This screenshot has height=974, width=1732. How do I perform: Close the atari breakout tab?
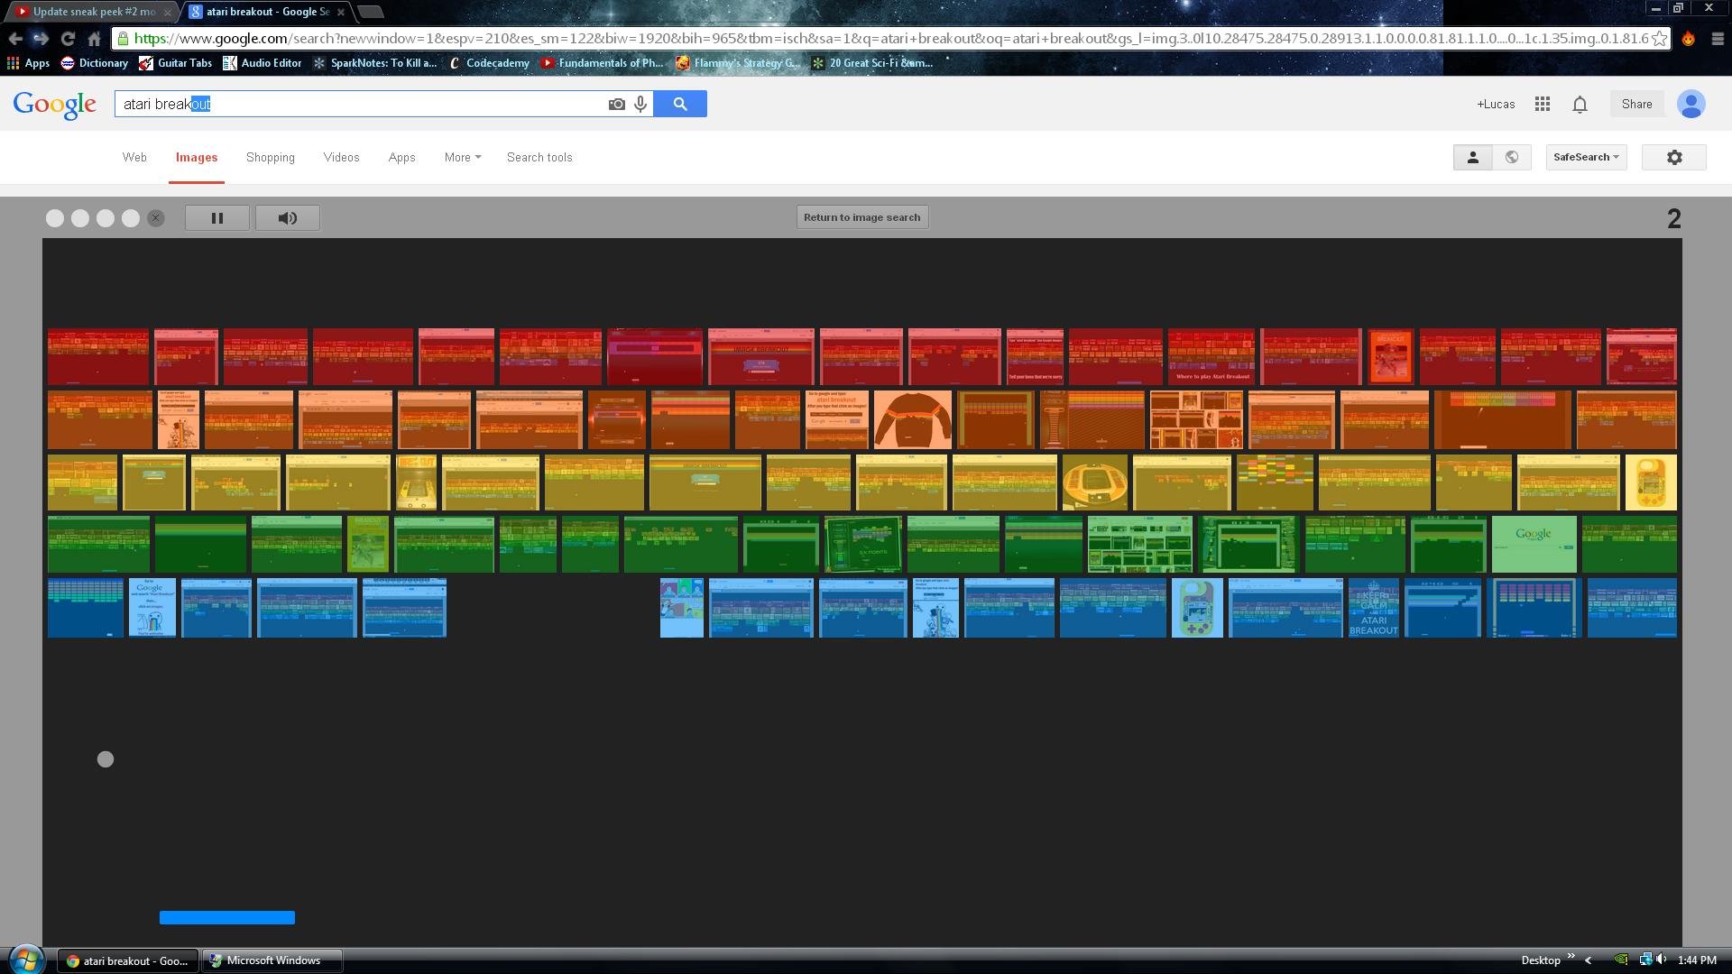click(341, 12)
